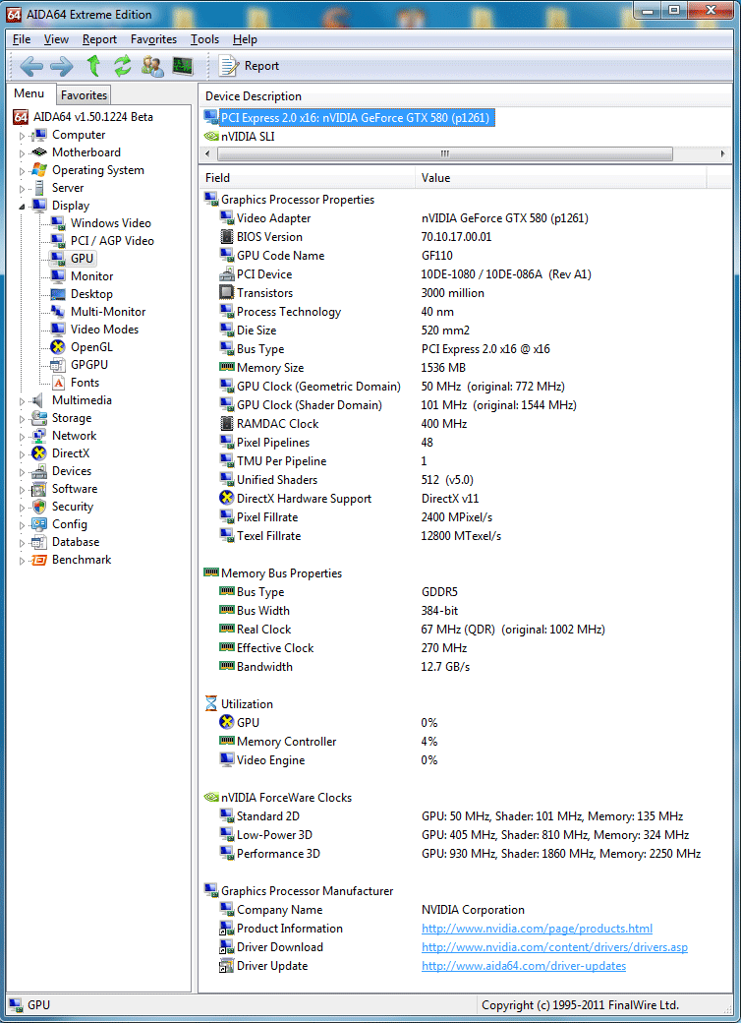Screen dimensions: 741x1023
Task: Expand the Operating System tree node
Action: pyautogui.click(x=22, y=171)
